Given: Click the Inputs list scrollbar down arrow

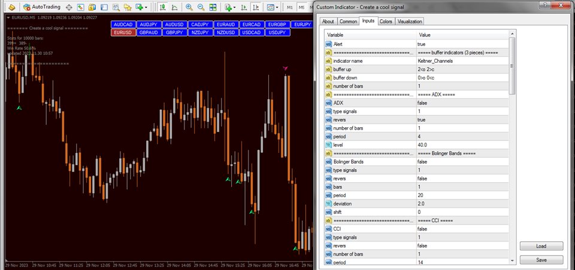Looking at the screenshot, I should [x=512, y=260].
